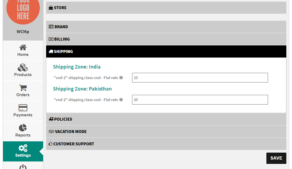Click info icon beside India flat rate label
Image resolution: width=292 pixels, height=169 pixels.
[121, 78]
